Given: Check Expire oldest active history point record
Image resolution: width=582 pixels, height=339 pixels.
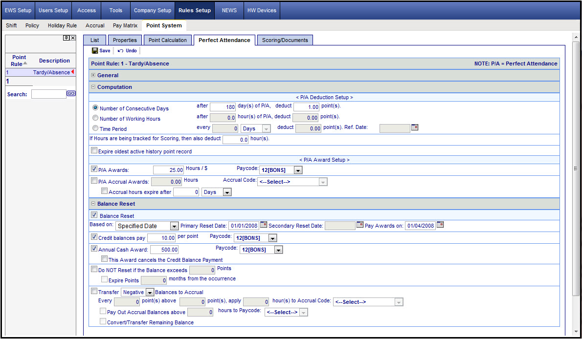Looking at the screenshot, I should [x=94, y=150].
